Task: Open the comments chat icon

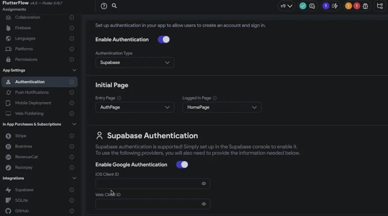Action: 312,6
